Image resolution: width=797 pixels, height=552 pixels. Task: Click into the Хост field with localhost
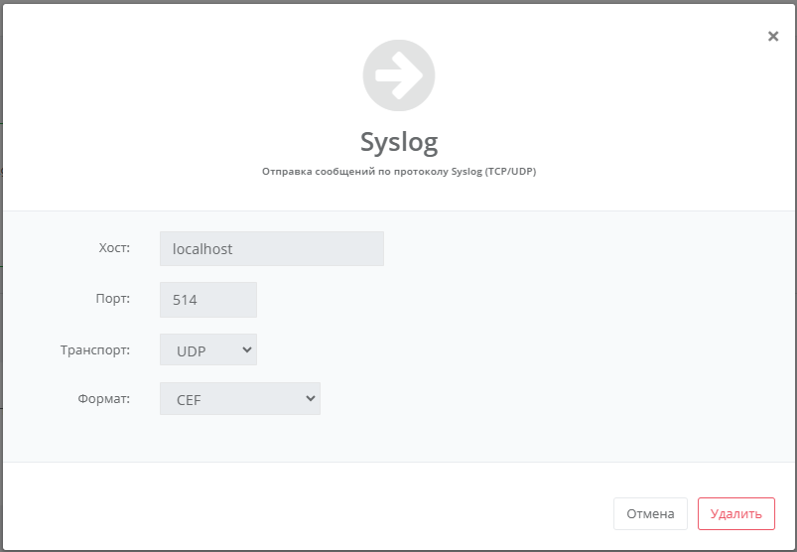coord(271,249)
